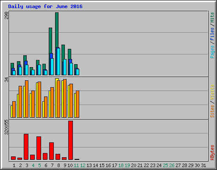The width and height of the screenshot is (217, 170).
Task: Click day label 4 on the x-axis
Action: click(33, 165)
